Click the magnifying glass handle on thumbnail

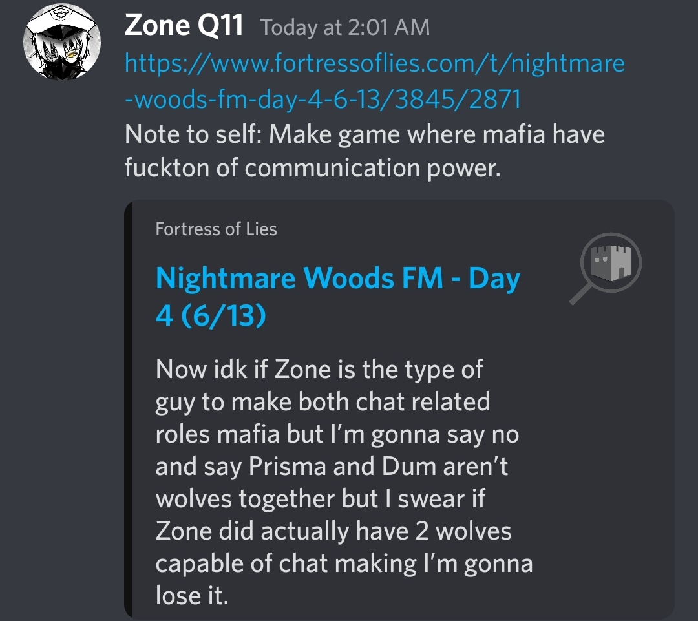pos(581,294)
